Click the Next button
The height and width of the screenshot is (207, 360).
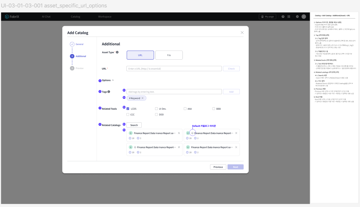[x=235, y=167]
